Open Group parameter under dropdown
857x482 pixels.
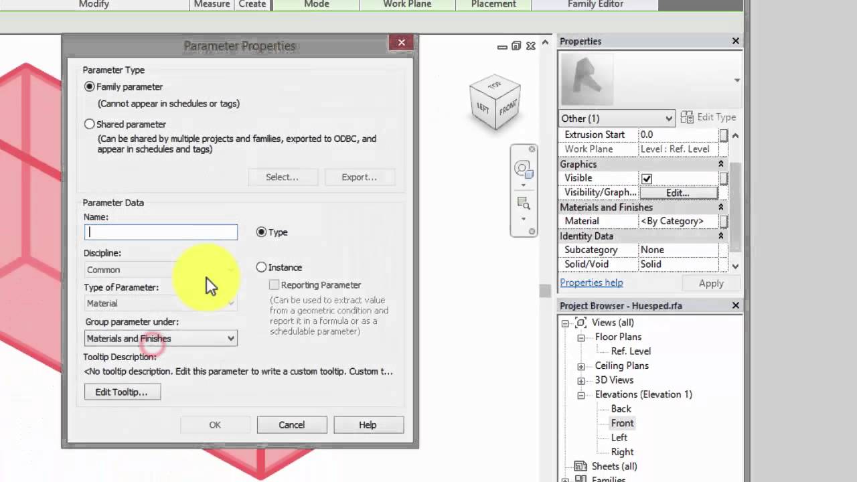pos(161,339)
